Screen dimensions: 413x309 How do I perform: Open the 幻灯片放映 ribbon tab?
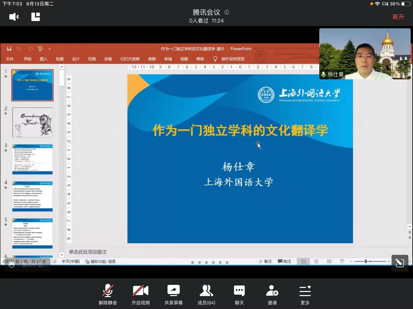[x=130, y=59]
